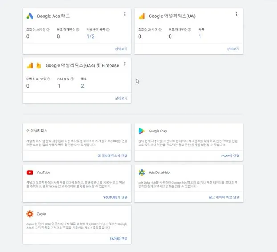The width and height of the screenshot is (277, 252).
Task: Open 상세보기 link on GA4 및 Firebase card
Action: [121, 98]
